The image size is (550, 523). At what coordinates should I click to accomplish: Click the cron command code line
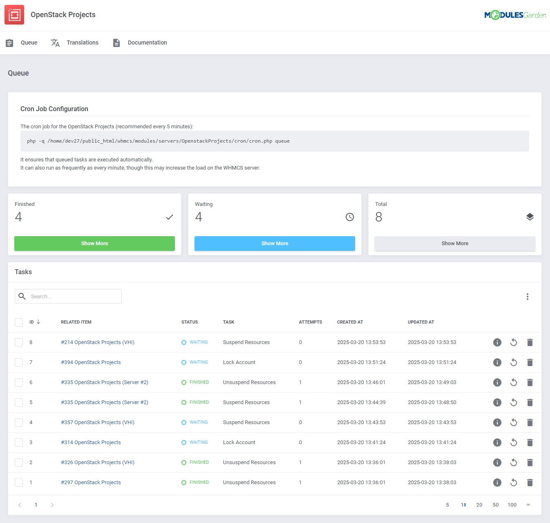point(275,141)
